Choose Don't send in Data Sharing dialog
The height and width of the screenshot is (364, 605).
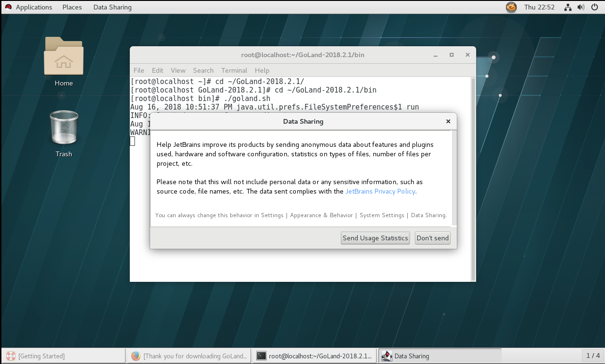pos(432,238)
